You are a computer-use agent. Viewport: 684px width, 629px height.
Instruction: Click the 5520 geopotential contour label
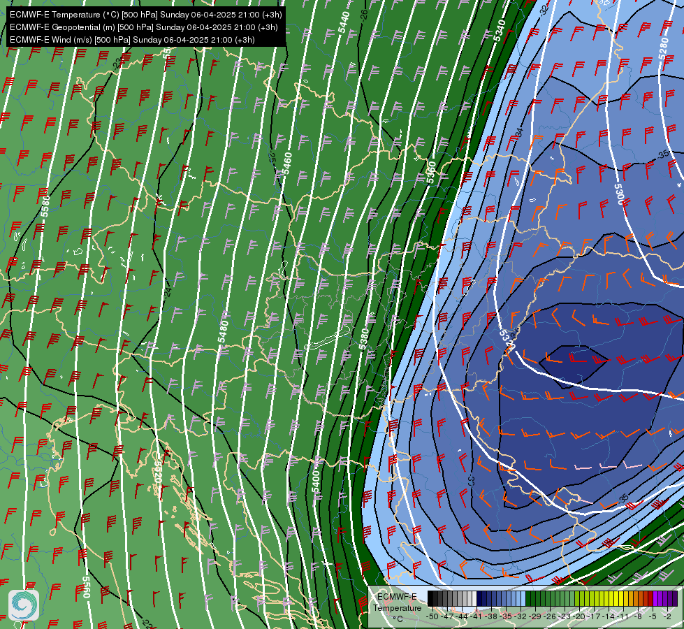[x=157, y=472]
